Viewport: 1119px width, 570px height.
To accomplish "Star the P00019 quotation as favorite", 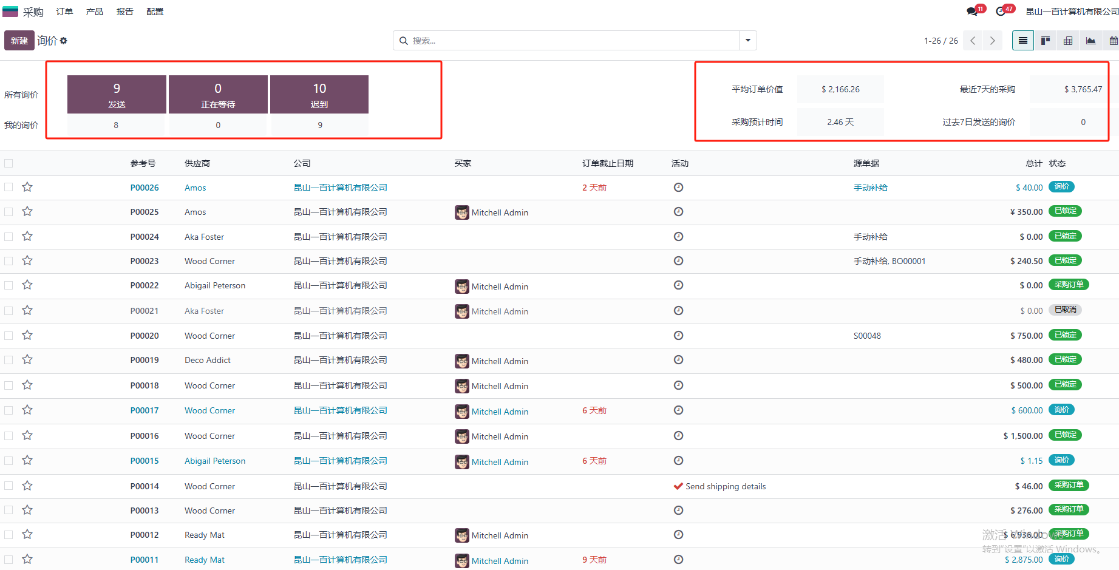I will [x=27, y=359].
